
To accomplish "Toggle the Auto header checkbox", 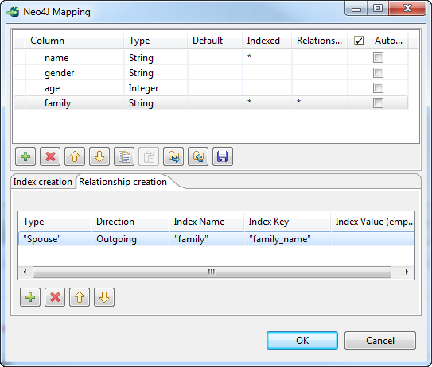I will 359,41.
